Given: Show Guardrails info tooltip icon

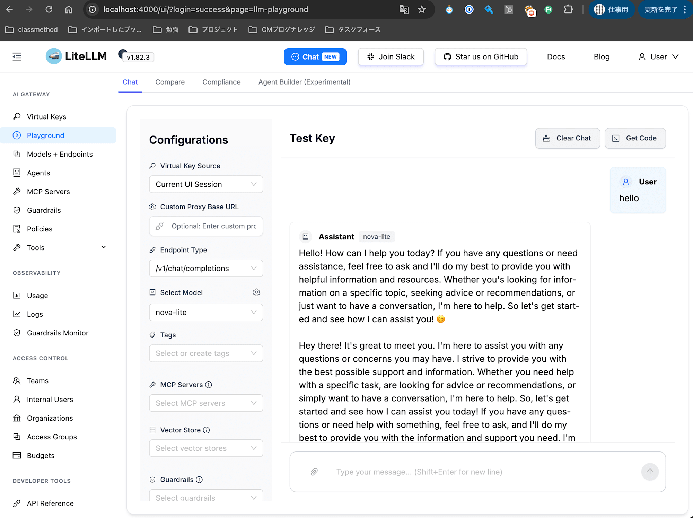Looking at the screenshot, I should (199, 480).
